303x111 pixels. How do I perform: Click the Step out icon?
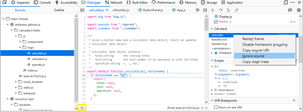[236, 10]
